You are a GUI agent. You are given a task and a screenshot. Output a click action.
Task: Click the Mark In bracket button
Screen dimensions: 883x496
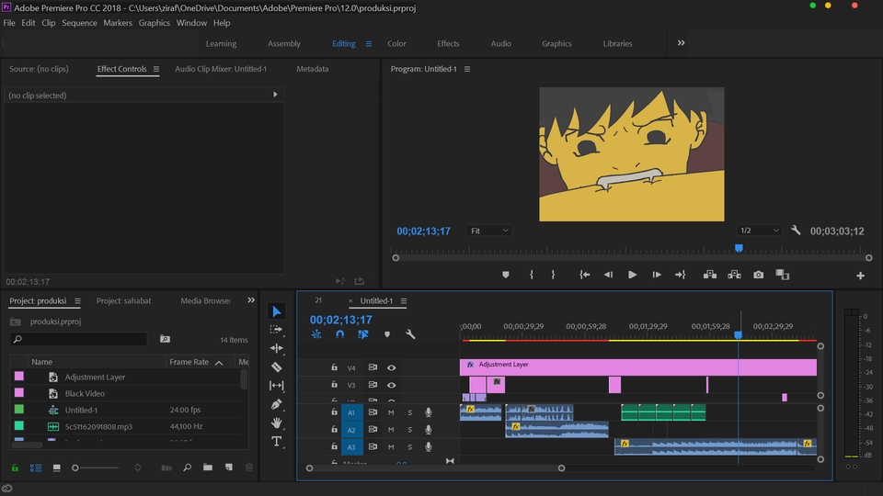(531, 275)
